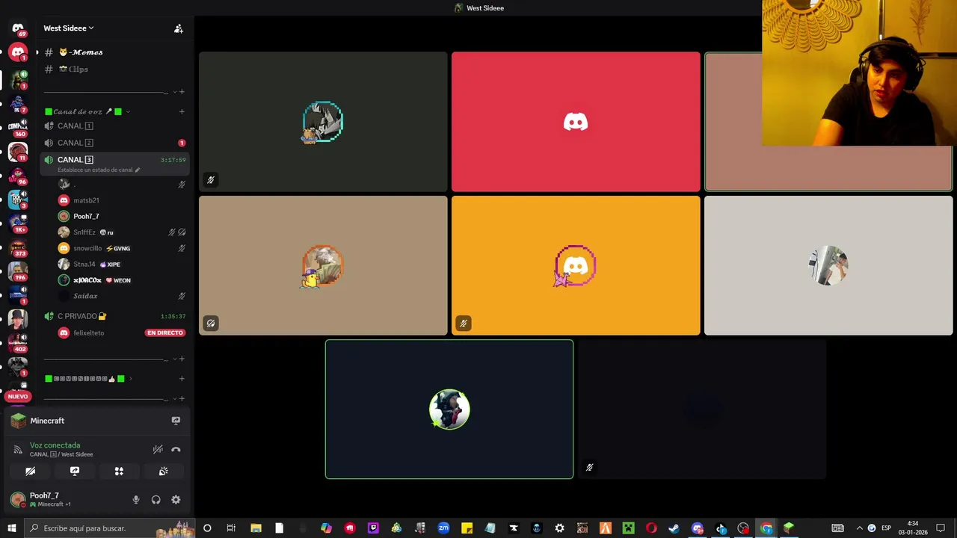957x538 pixels.
Task: Open the Windows notification center
Action: pyautogui.click(x=941, y=528)
